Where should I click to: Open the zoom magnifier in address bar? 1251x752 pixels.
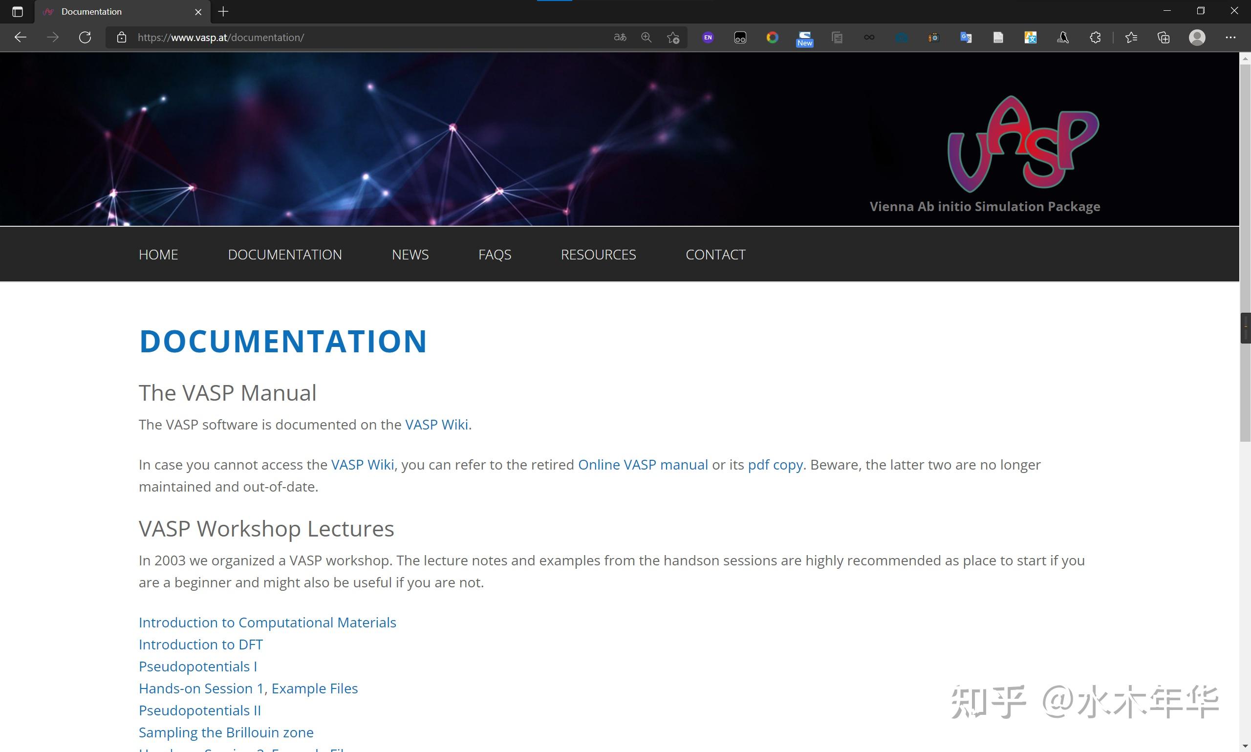pos(646,37)
